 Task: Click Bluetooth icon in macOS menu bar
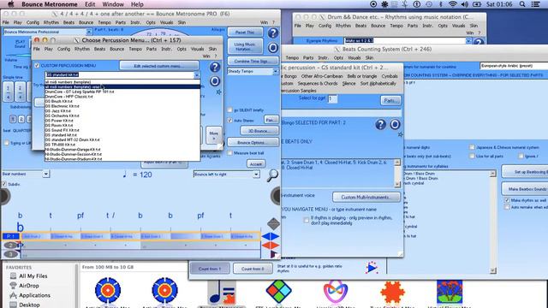[x=440, y=4]
